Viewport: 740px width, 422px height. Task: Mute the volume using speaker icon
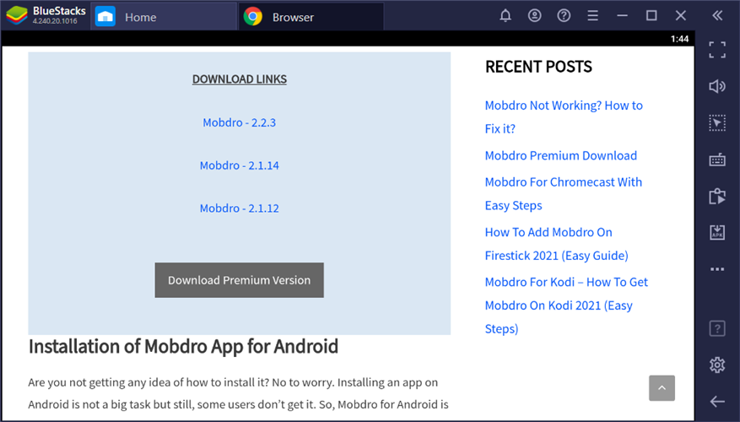[717, 86]
